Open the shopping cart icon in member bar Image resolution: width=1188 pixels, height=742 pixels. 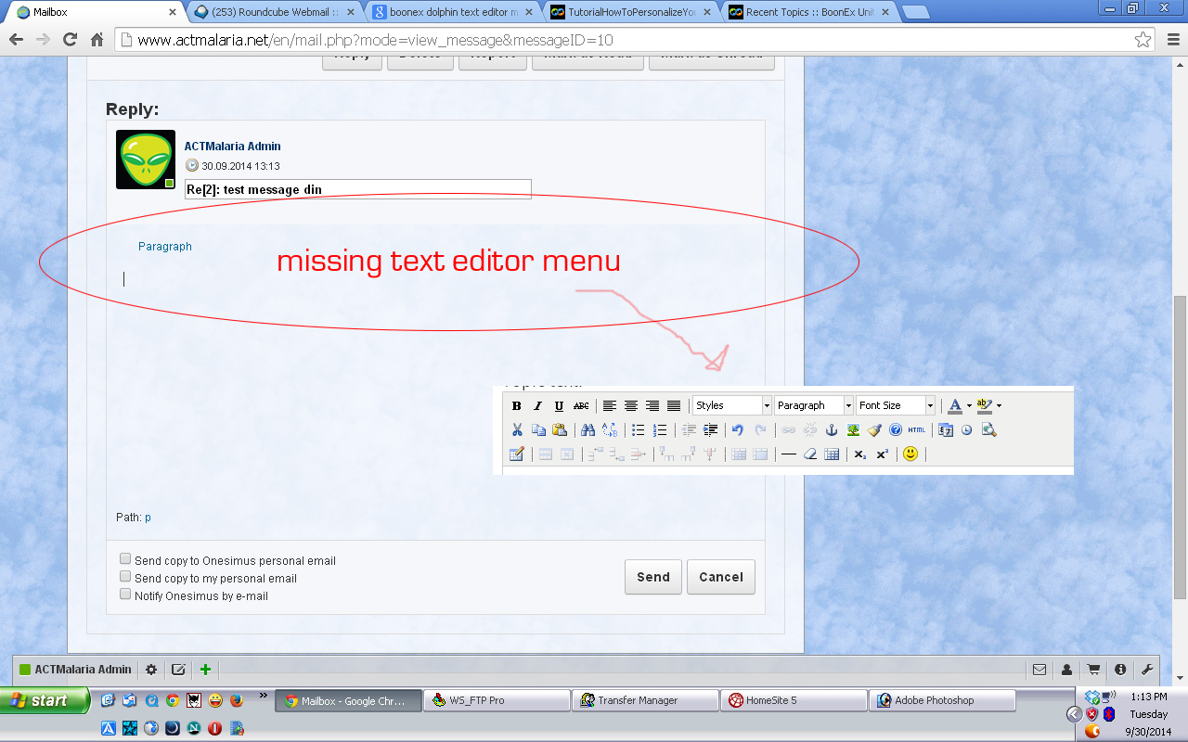coord(1093,670)
